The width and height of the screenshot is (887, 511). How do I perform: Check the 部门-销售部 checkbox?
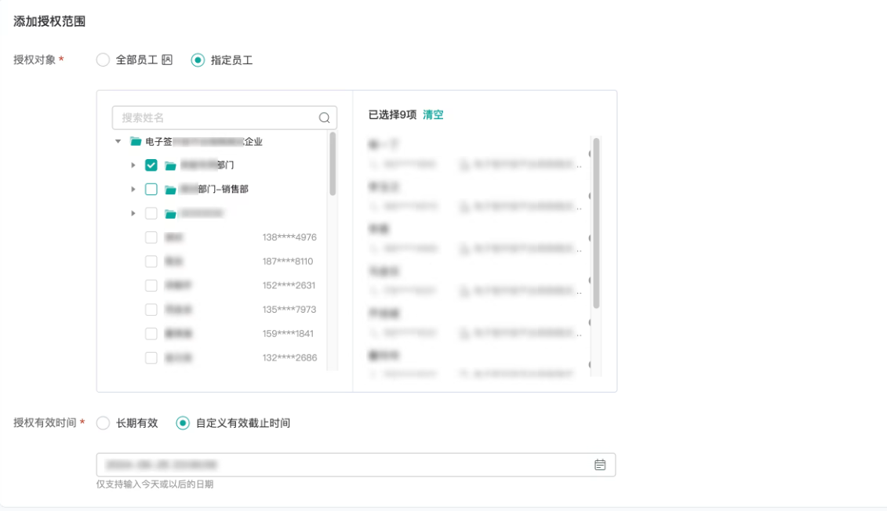click(151, 189)
